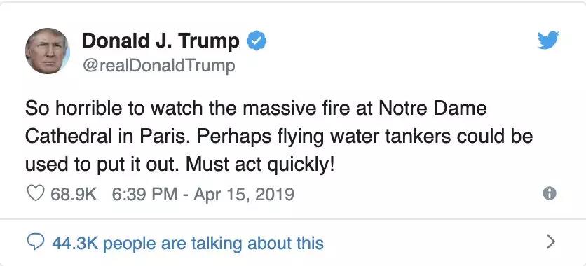The width and height of the screenshot is (586, 266).
Task: Click the 44.3K reply count number
Action: tap(75, 243)
